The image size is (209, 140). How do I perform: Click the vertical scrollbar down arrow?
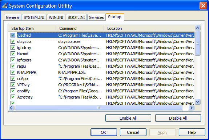click(x=197, y=102)
